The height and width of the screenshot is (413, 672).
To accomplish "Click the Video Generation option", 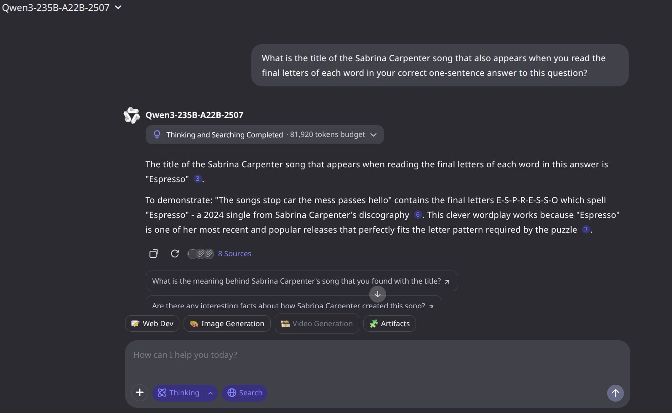I will click(317, 324).
